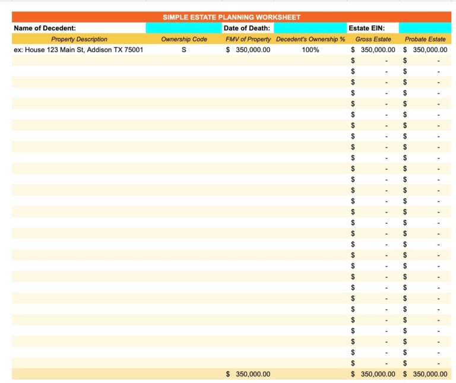Screen dimensions: 456x383
Task: Select the example House 123 Main St cell
Action: click(78, 50)
